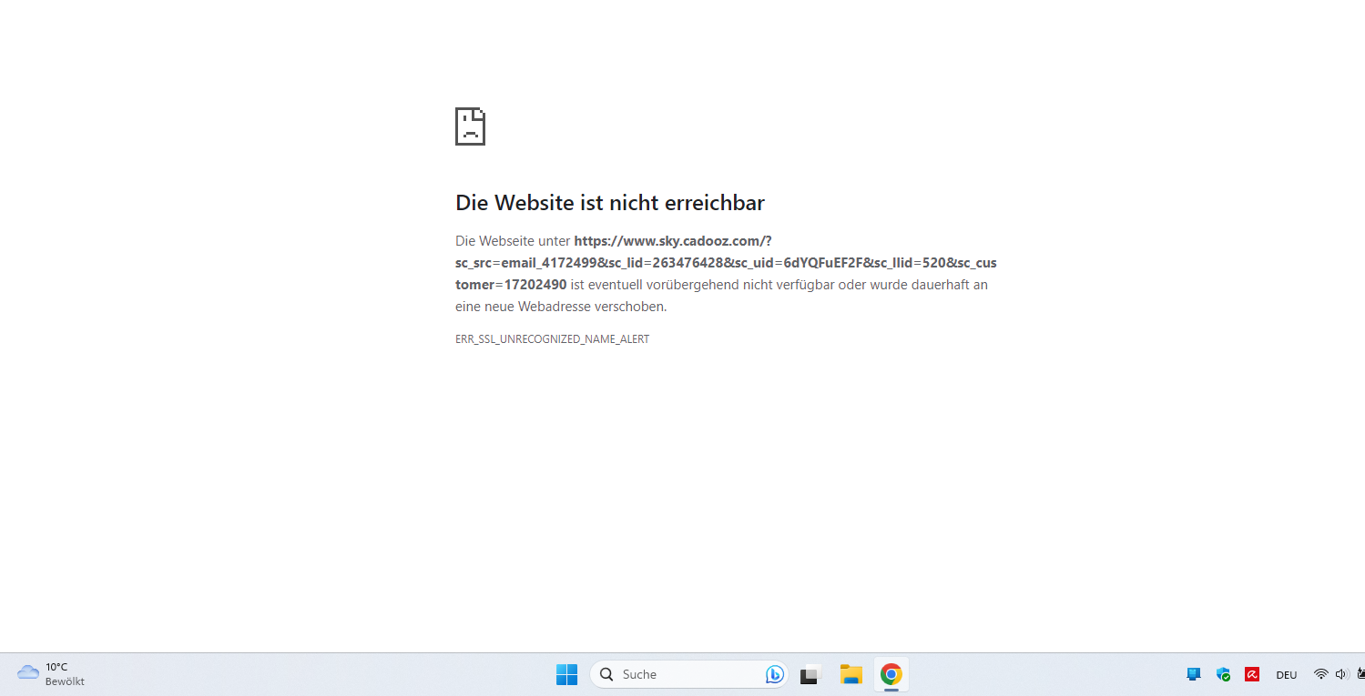Launch File Explorer from the taskbar

tap(851, 674)
